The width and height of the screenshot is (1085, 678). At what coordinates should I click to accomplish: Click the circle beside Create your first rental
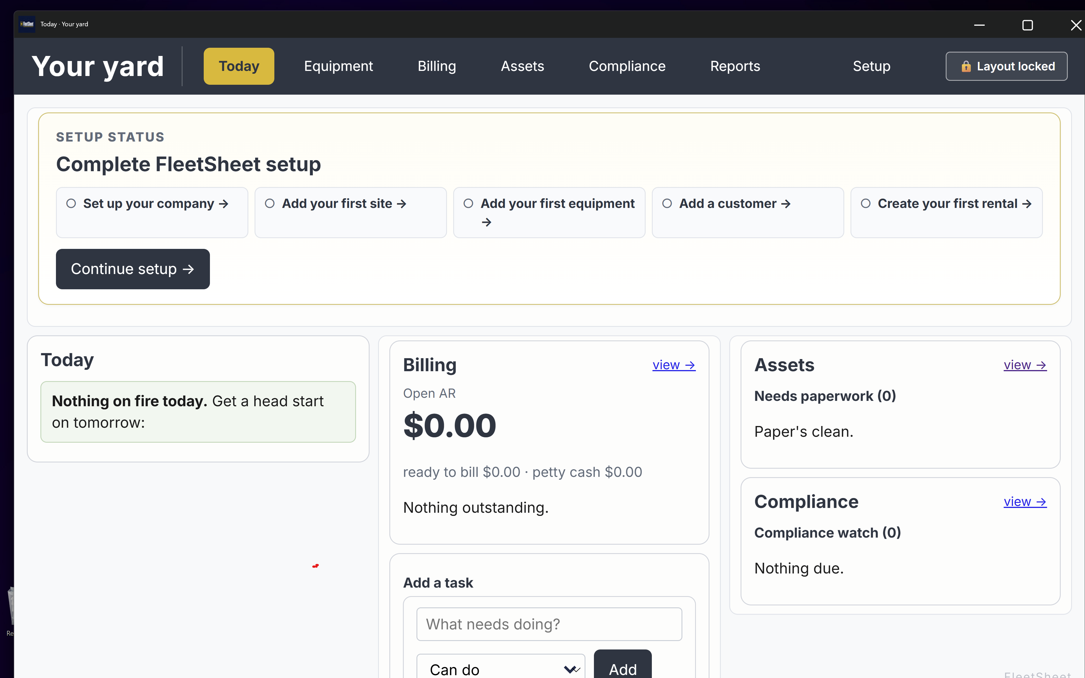point(865,204)
